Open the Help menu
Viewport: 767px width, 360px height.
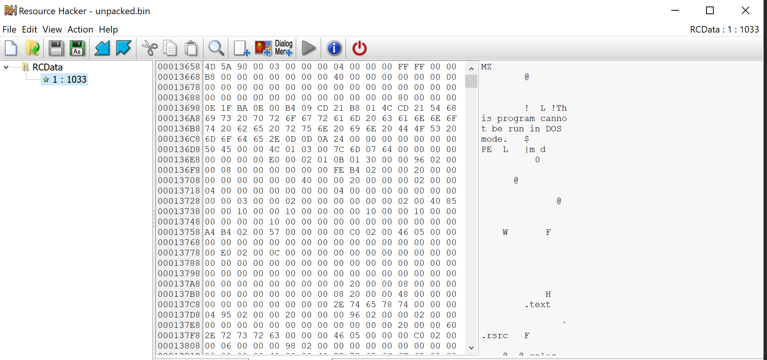108,29
